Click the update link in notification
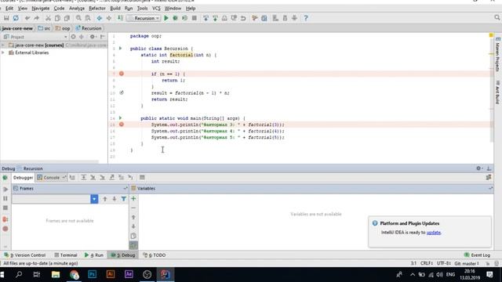Image resolution: width=502 pixels, height=282 pixels. pyautogui.click(x=434, y=233)
